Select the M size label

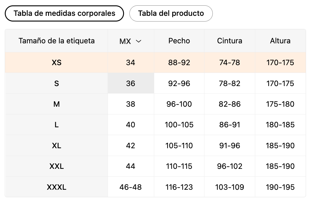(x=56, y=104)
